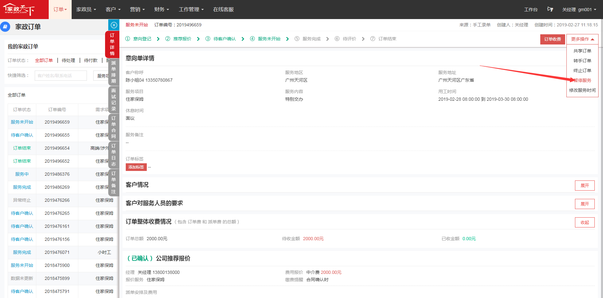
Task: Click the 订单编号 column header
Action: 57,110
